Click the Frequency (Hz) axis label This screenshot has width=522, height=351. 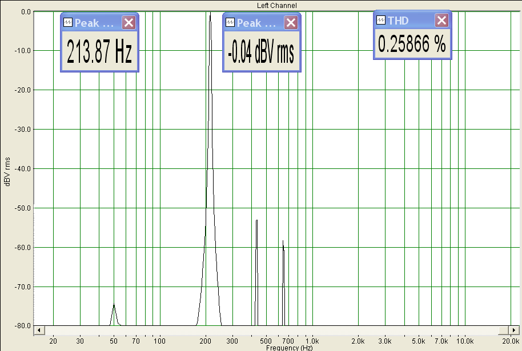tap(290, 348)
